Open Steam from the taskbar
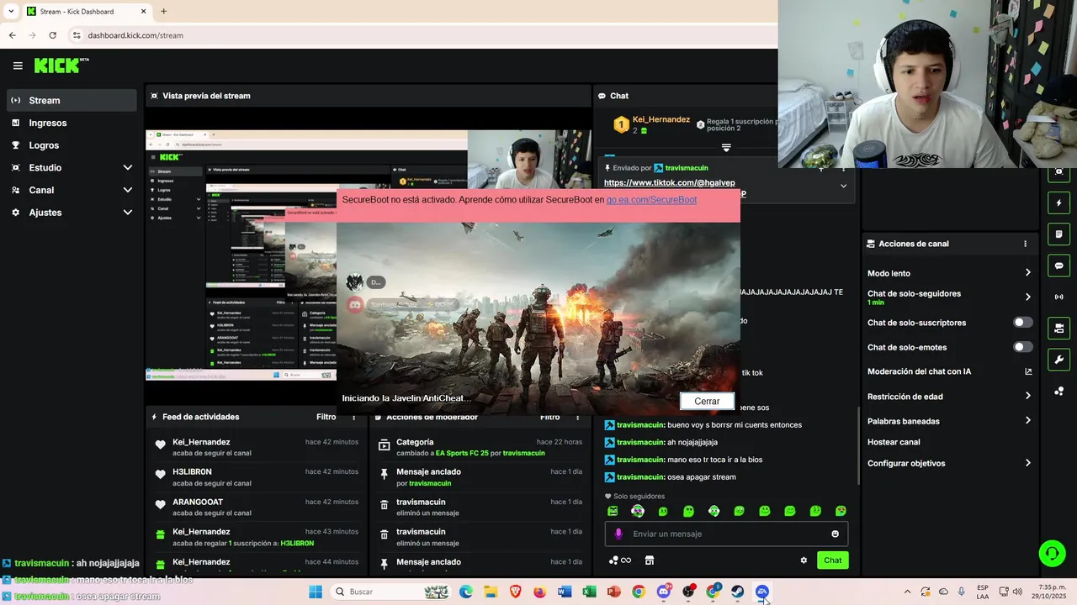 [738, 592]
